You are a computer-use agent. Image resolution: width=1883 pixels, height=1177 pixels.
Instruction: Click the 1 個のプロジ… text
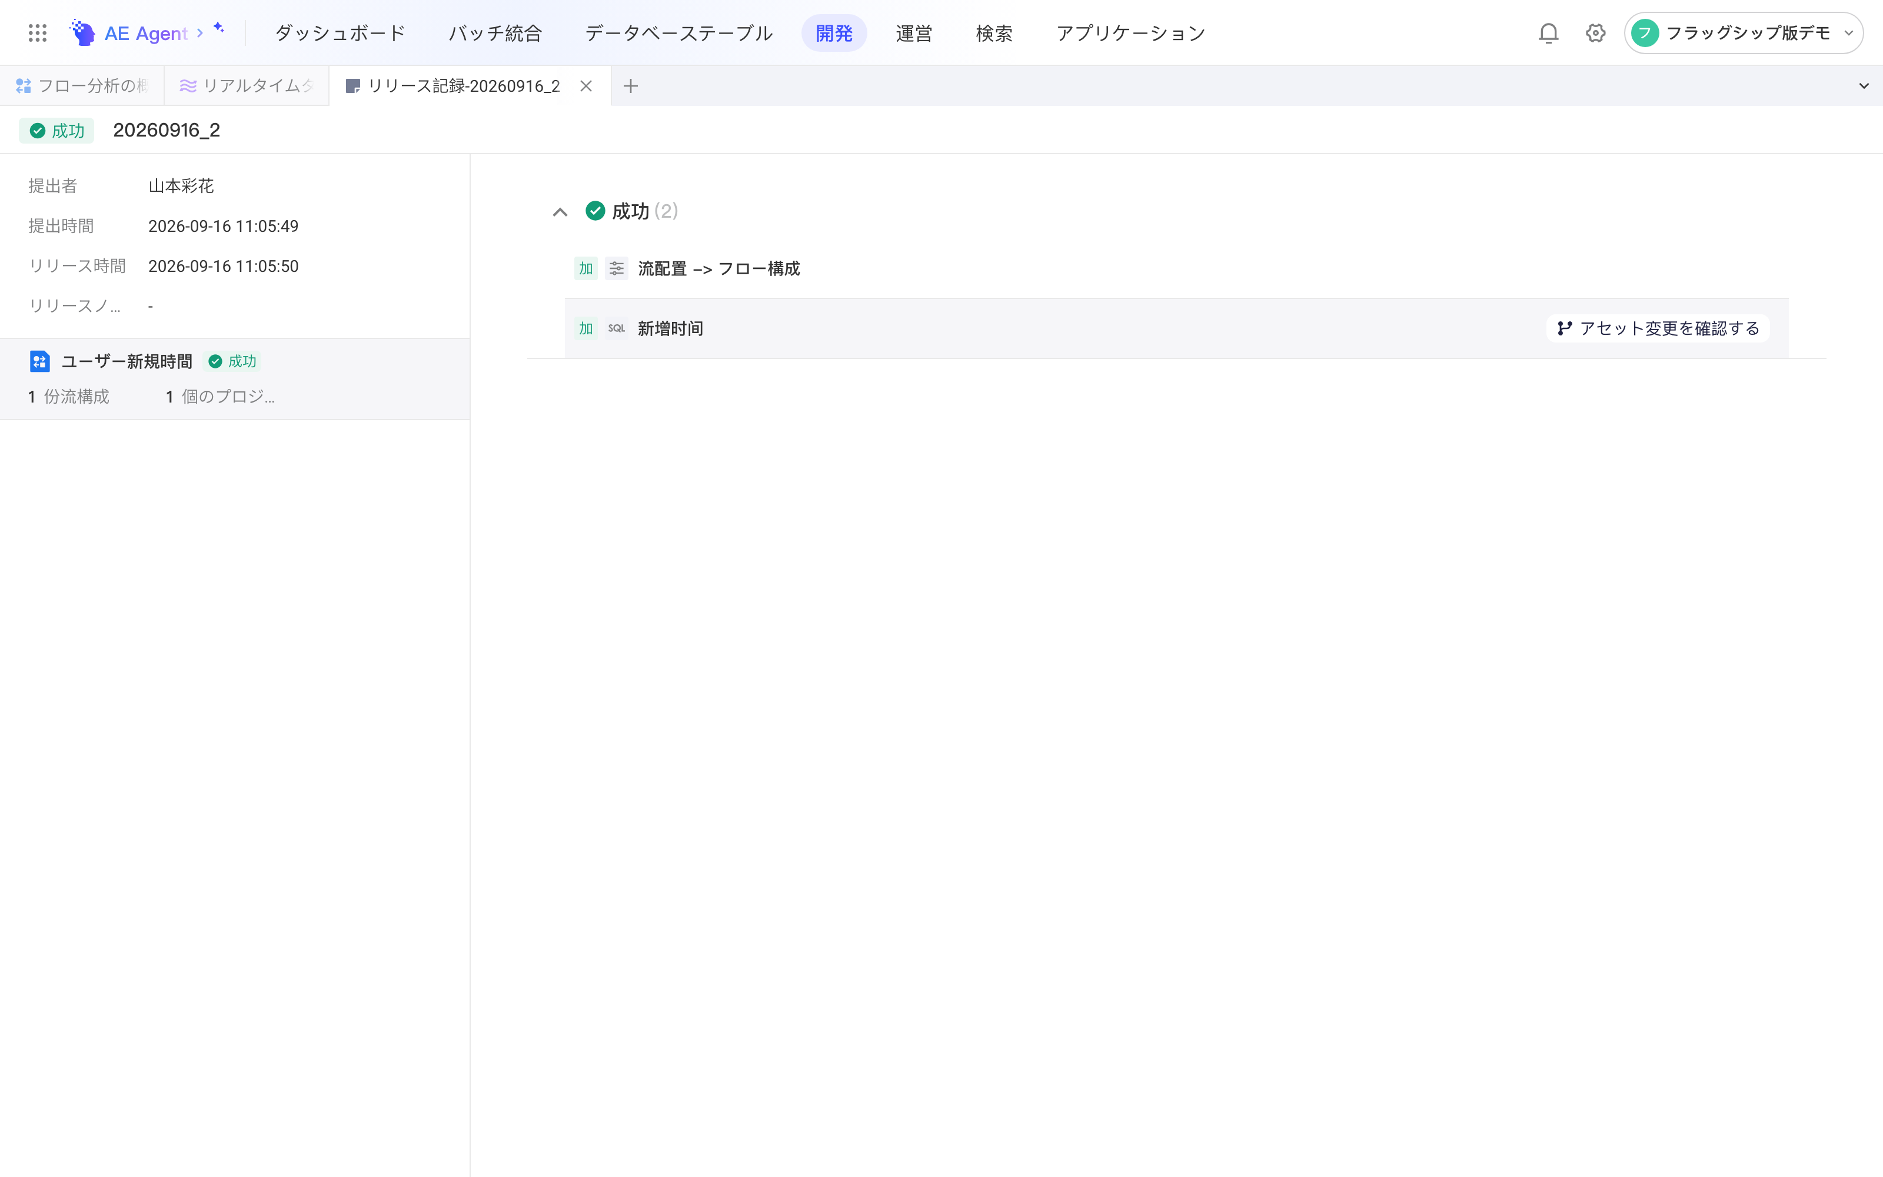(220, 397)
